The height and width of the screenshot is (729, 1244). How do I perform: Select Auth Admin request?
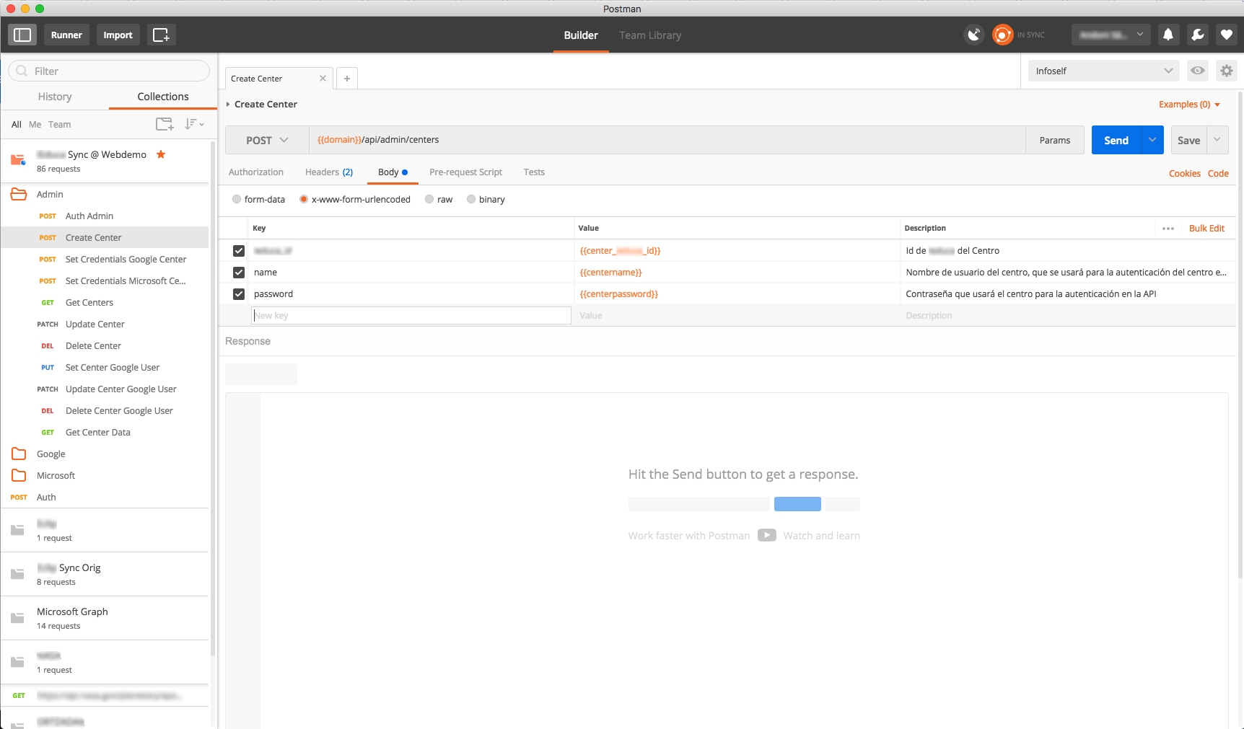(105, 216)
